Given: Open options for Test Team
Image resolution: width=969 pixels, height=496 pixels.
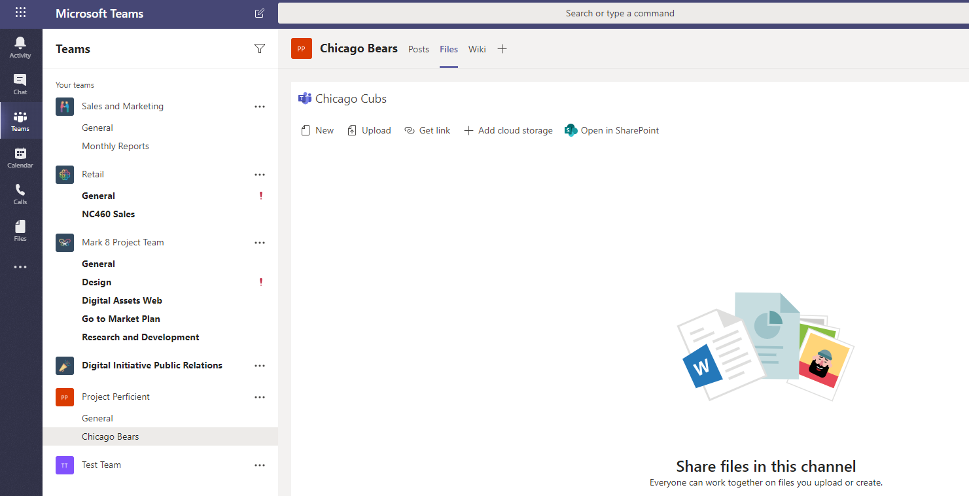Looking at the screenshot, I should click(260, 465).
